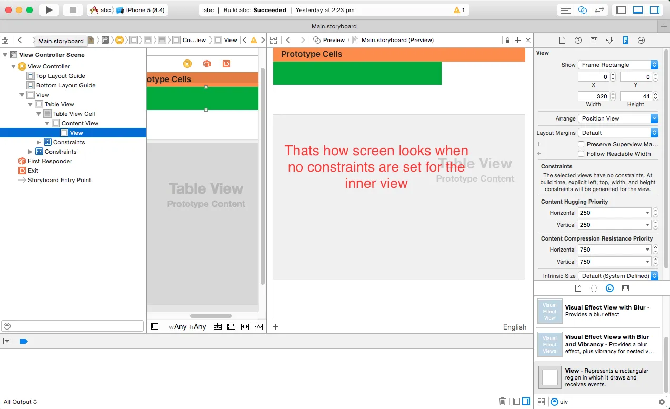The width and height of the screenshot is (670, 409).
Task: Open the Quick Help inspector
Action: [578, 41]
